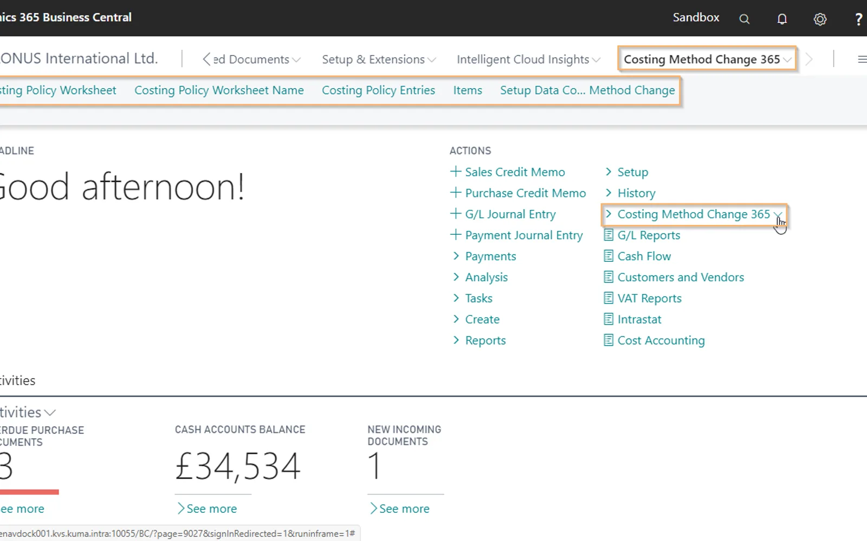Click the Cost Accounting report icon
Screen dimensions: 867x541
(x=609, y=341)
